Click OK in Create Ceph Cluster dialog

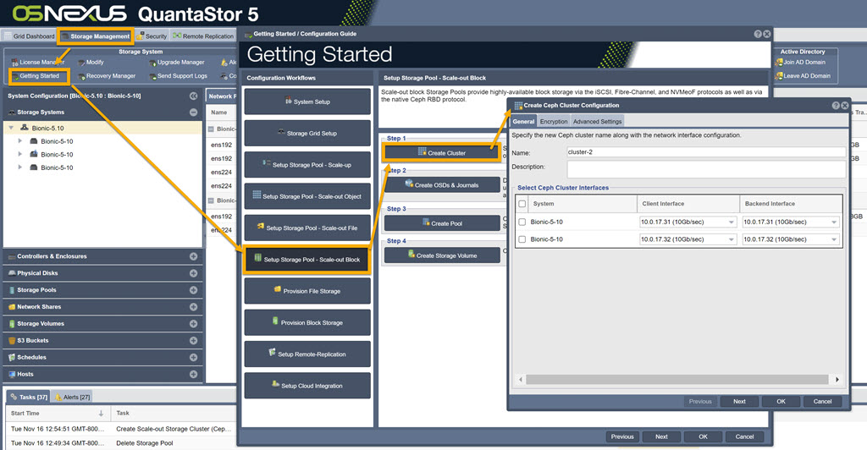(x=781, y=402)
